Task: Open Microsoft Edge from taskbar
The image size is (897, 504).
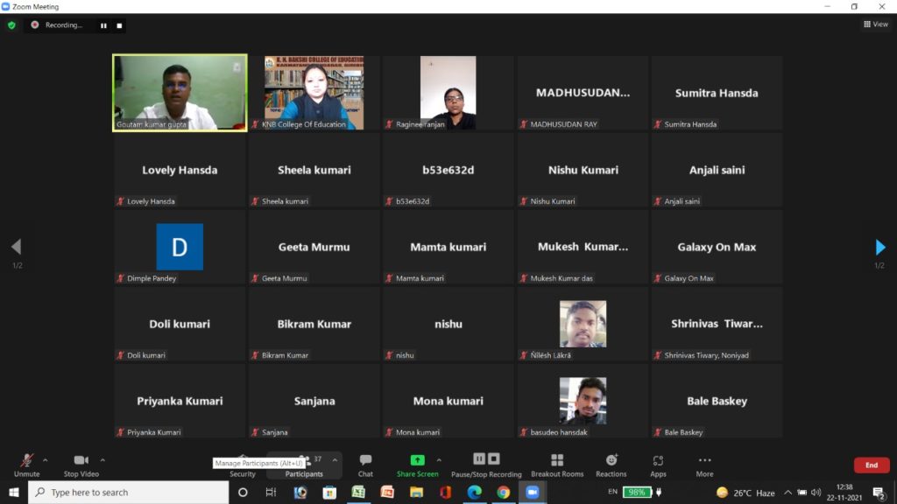Action: pyautogui.click(x=474, y=492)
